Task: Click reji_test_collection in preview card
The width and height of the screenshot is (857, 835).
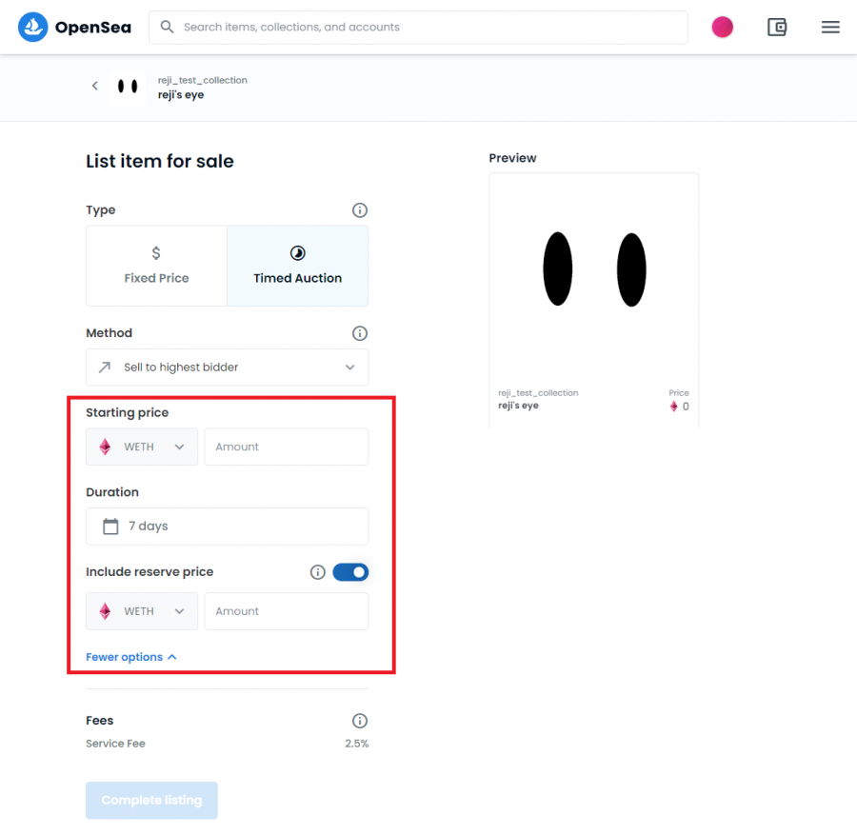Action: 538,392
